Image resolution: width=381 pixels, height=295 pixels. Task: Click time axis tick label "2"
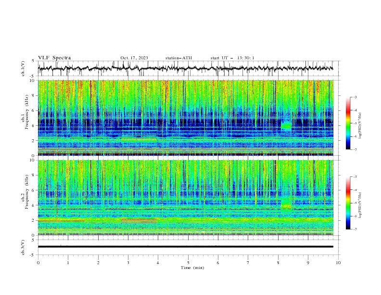98,263
